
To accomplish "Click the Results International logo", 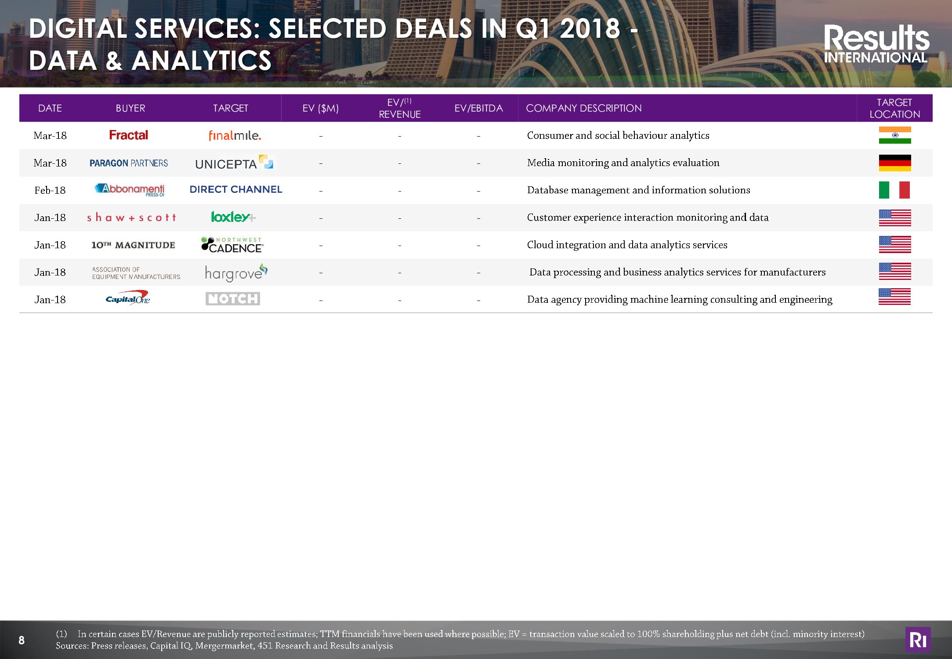I will (x=876, y=44).
